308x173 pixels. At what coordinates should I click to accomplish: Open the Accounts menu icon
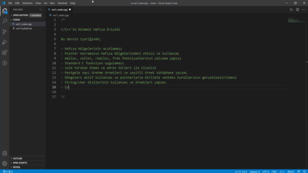point(5,153)
